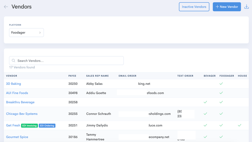Toggle the House checkmark for Get Fresh
252x142 pixels.
tap(240, 125)
